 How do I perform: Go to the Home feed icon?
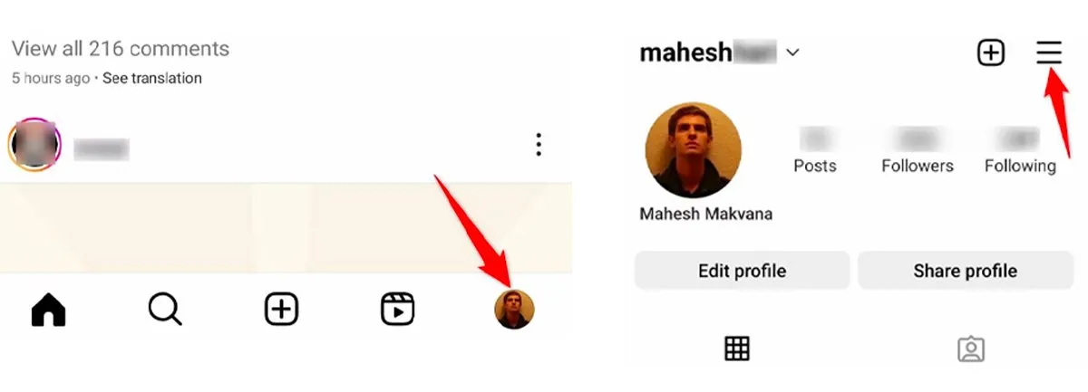49,311
